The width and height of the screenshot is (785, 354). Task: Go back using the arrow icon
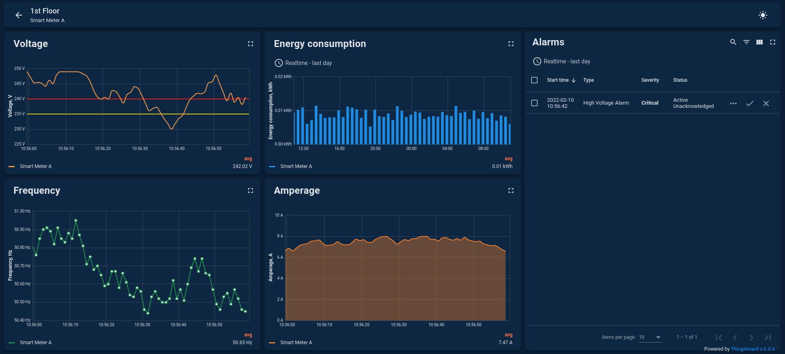pyautogui.click(x=19, y=15)
